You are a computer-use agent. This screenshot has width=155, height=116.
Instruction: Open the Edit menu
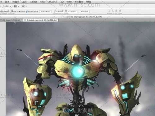click(7, 2)
